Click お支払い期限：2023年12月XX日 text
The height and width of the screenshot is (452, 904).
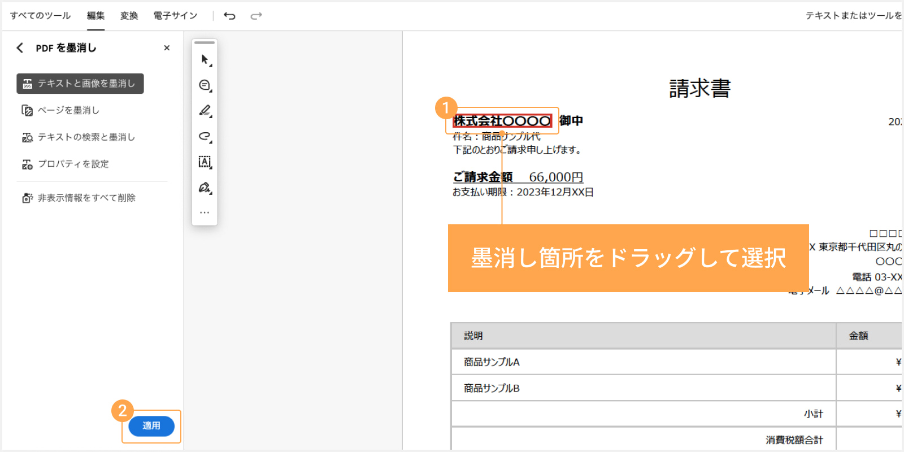[x=523, y=192]
